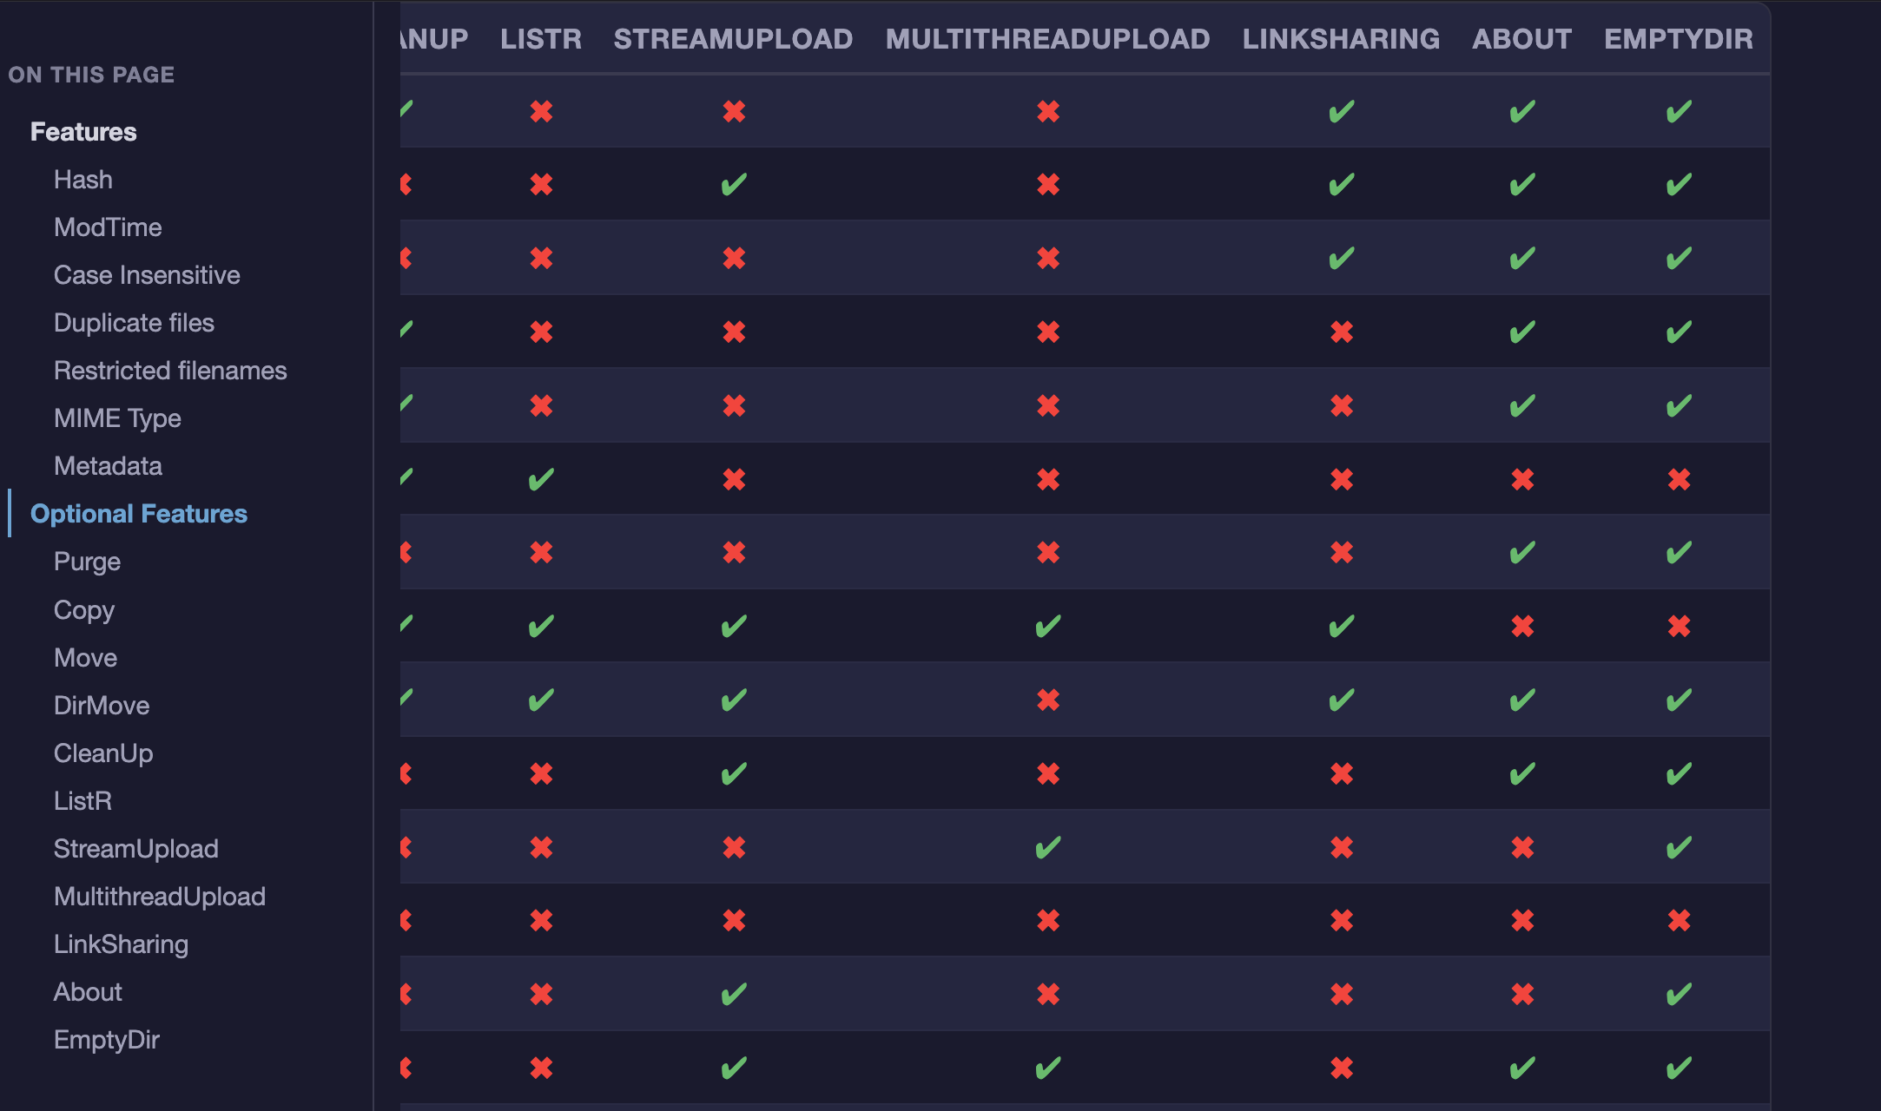Open Case Insensitive section link
Image resolution: width=1881 pixels, height=1111 pixels.
pos(147,275)
